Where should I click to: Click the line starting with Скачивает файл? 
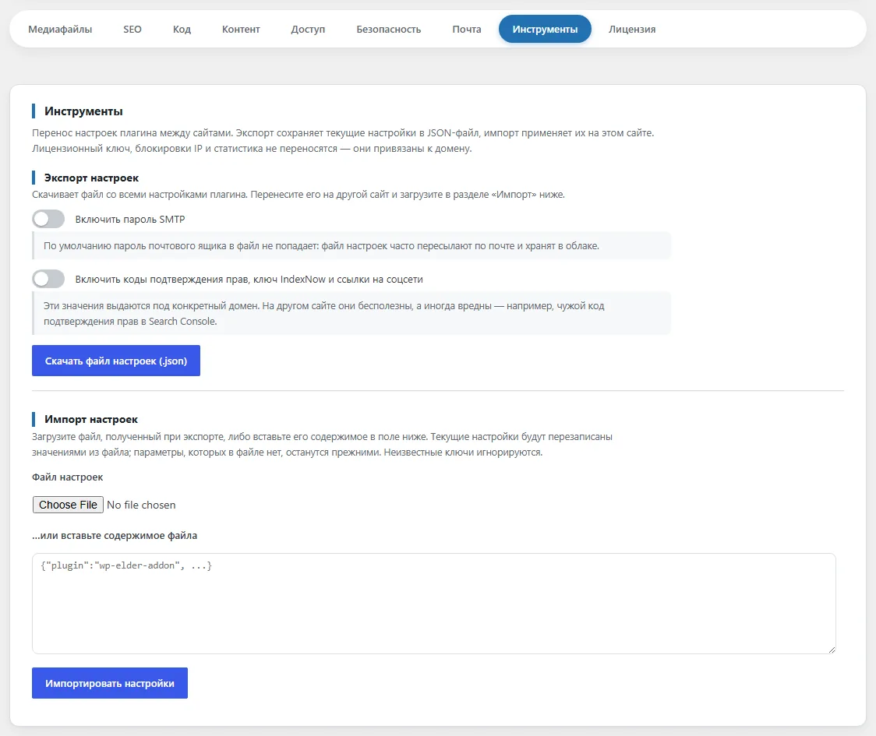(298, 195)
